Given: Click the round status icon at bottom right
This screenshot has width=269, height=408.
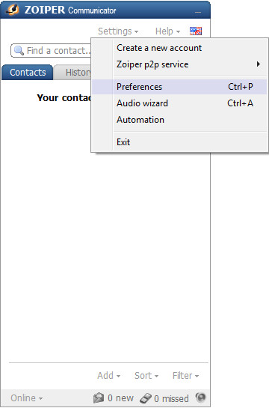Looking at the screenshot, I should 200,398.
